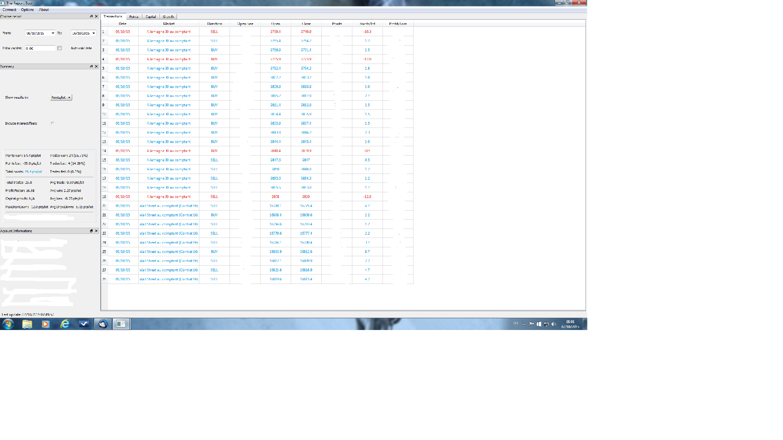Viewport: 783px width, 440px height.
Task: Click the Market column header
Action: pos(169,24)
